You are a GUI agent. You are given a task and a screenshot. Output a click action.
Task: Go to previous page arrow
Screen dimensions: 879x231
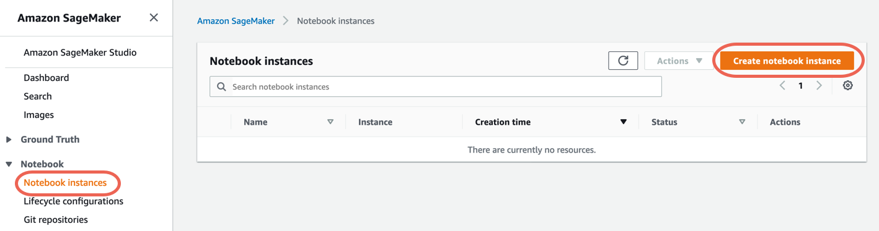(782, 86)
